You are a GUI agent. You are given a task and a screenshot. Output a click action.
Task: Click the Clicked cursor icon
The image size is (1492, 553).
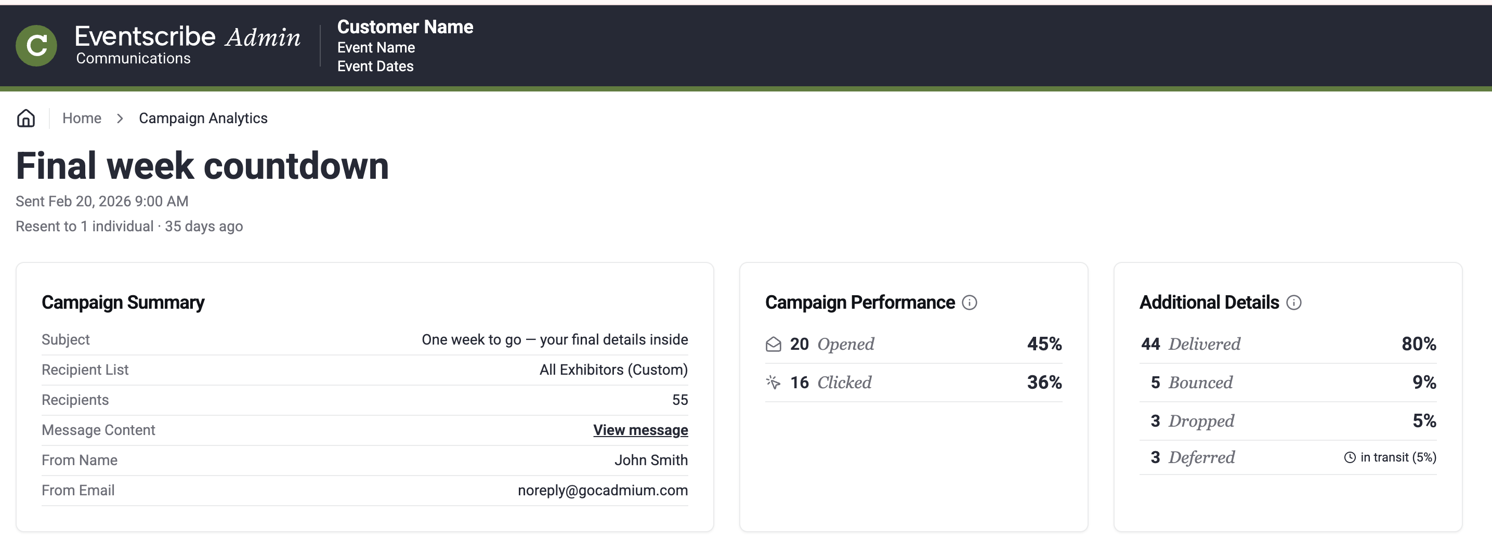[x=773, y=382]
